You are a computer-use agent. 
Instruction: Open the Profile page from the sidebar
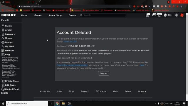(x=7, y=26)
